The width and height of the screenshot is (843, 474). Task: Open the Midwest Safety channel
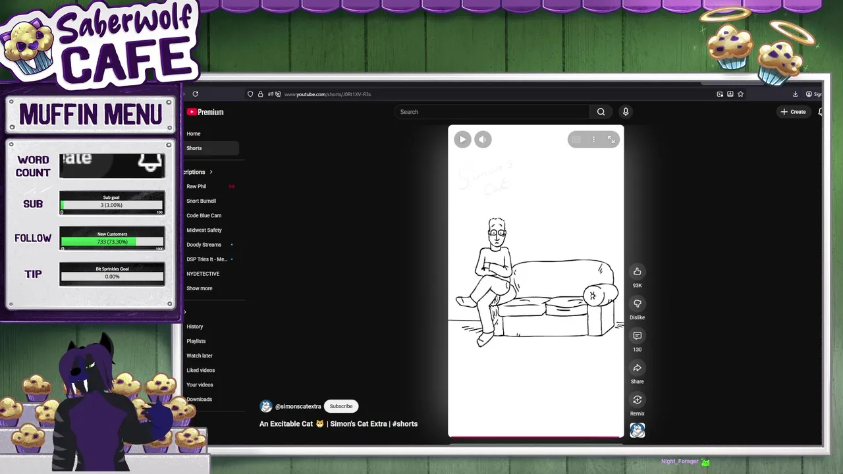coord(204,230)
